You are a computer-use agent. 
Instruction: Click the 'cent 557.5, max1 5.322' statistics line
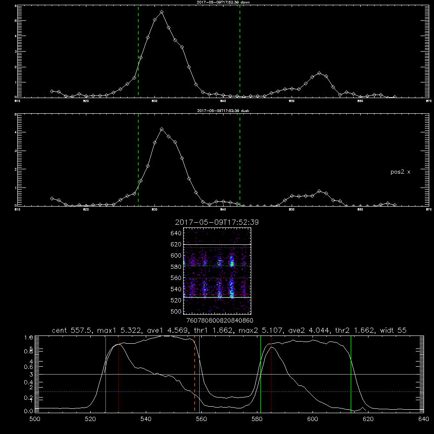point(229,330)
